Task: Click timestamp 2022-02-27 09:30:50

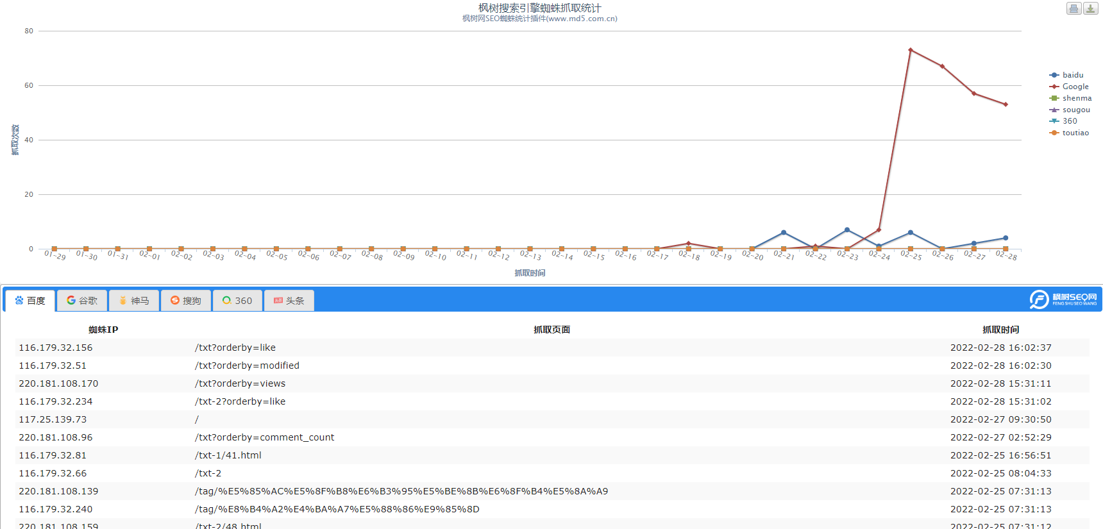Action: (1001, 419)
